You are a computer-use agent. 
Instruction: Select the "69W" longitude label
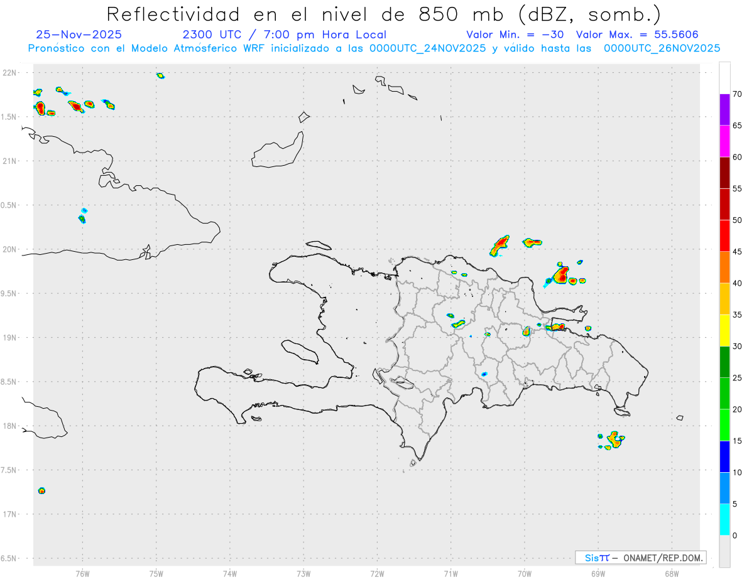click(x=598, y=573)
